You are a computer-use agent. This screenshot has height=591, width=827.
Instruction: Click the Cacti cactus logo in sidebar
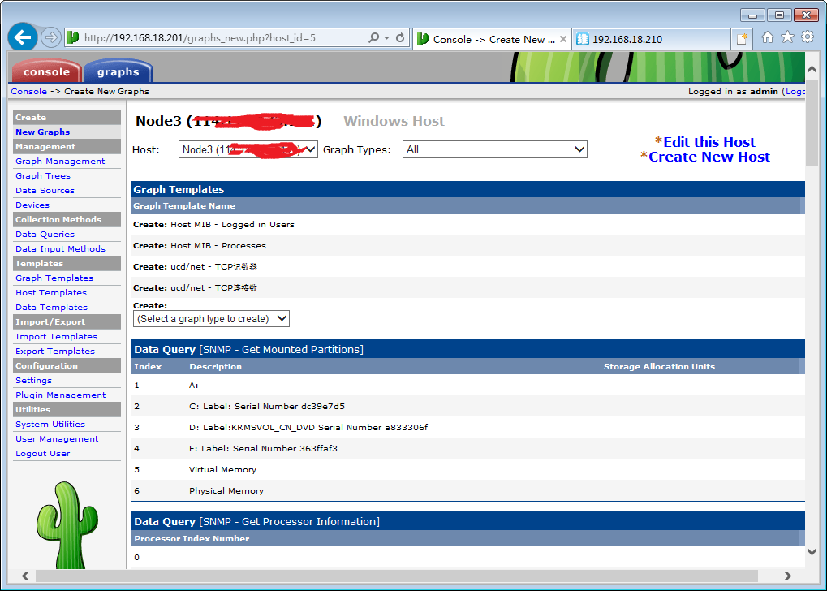tap(67, 524)
